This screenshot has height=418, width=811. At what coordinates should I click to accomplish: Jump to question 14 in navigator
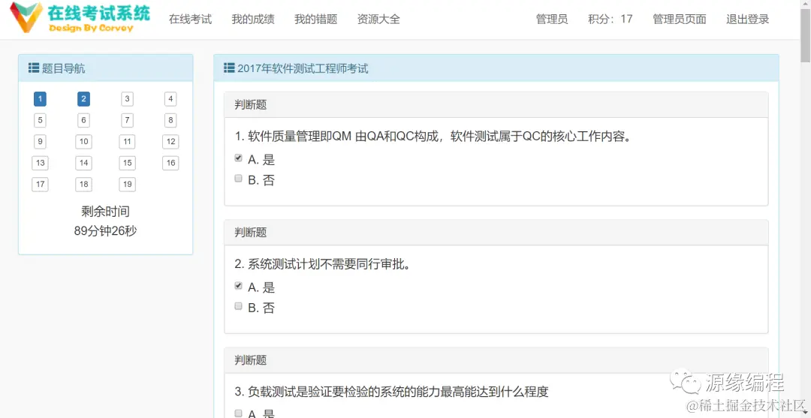coord(84,164)
